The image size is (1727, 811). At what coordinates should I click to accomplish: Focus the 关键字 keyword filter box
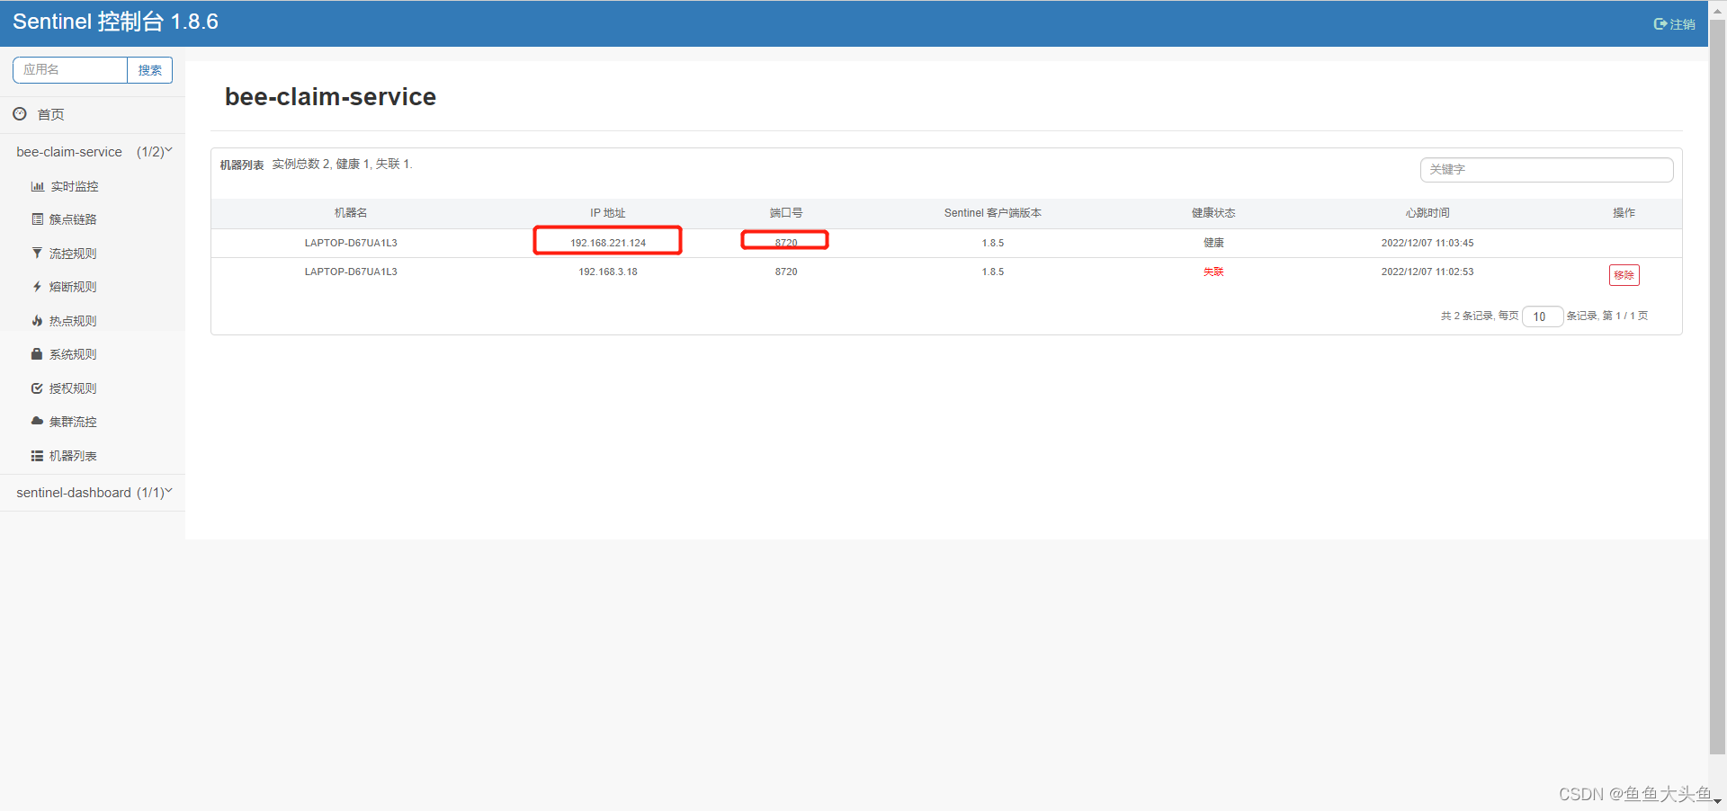coord(1545,169)
